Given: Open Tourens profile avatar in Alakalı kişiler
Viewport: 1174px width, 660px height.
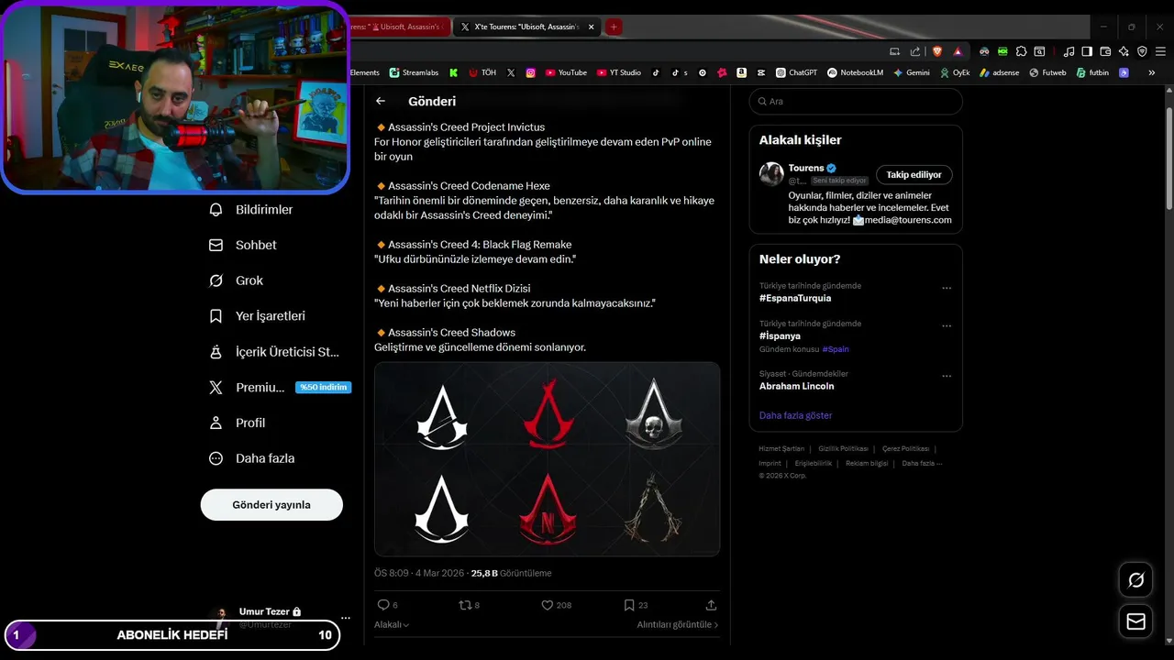Looking at the screenshot, I should [771, 174].
